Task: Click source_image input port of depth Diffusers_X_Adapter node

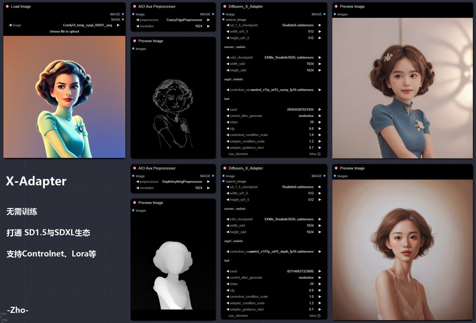Action: pyautogui.click(x=223, y=181)
